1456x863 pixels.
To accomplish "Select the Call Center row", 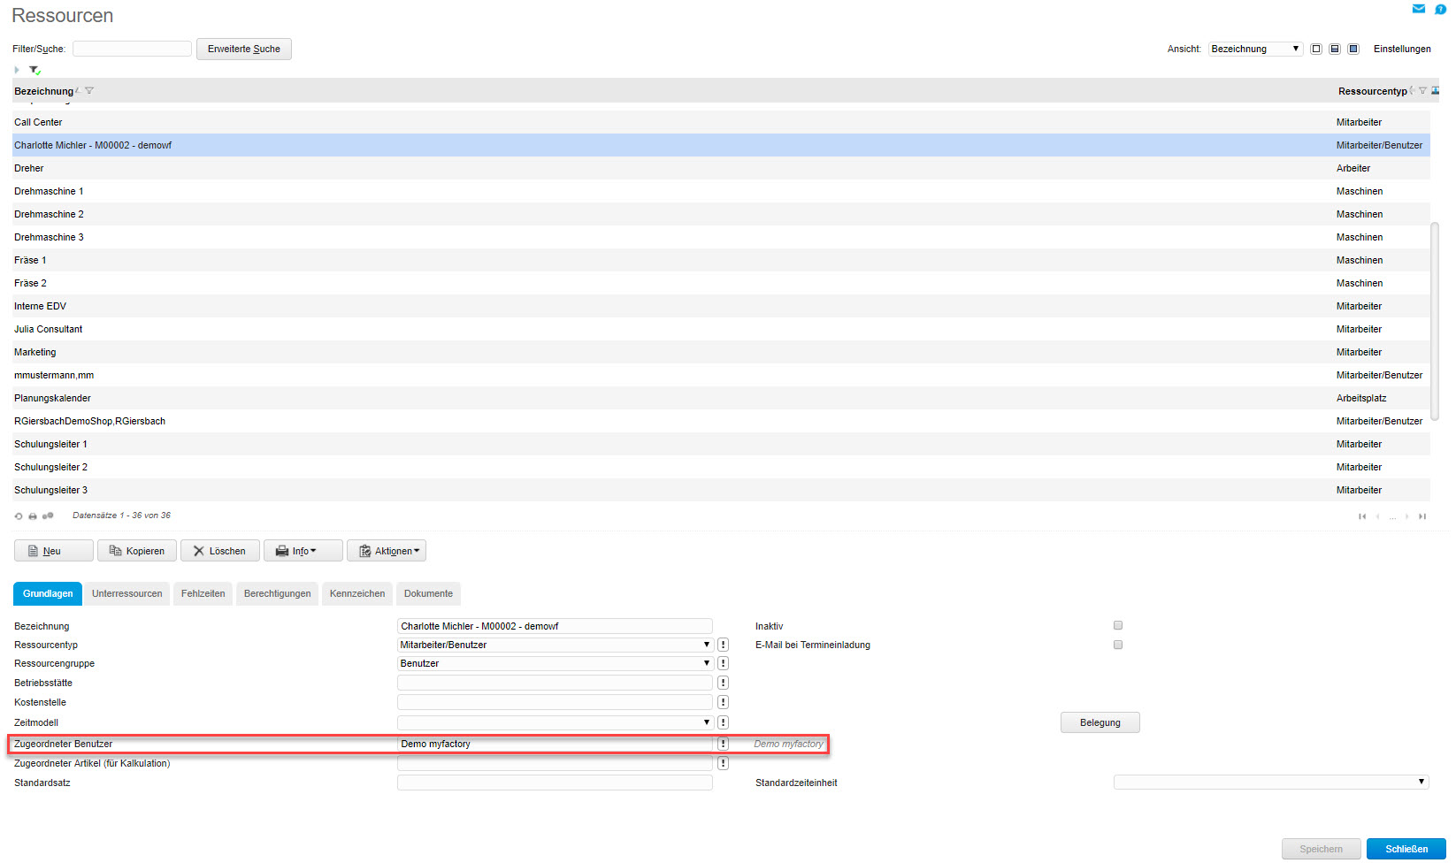I will pyautogui.click(x=721, y=122).
